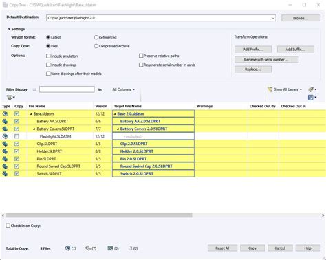Image resolution: width=326 pixels, height=260 pixels.
Task: Click drawings count icon in Total to Copy
Action: pyautogui.click(x=110, y=248)
